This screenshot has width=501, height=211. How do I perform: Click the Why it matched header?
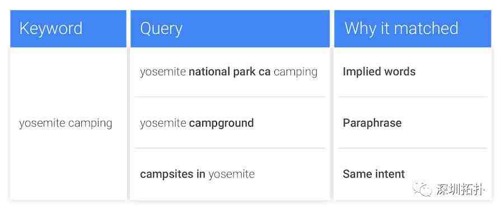pos(413,29)
